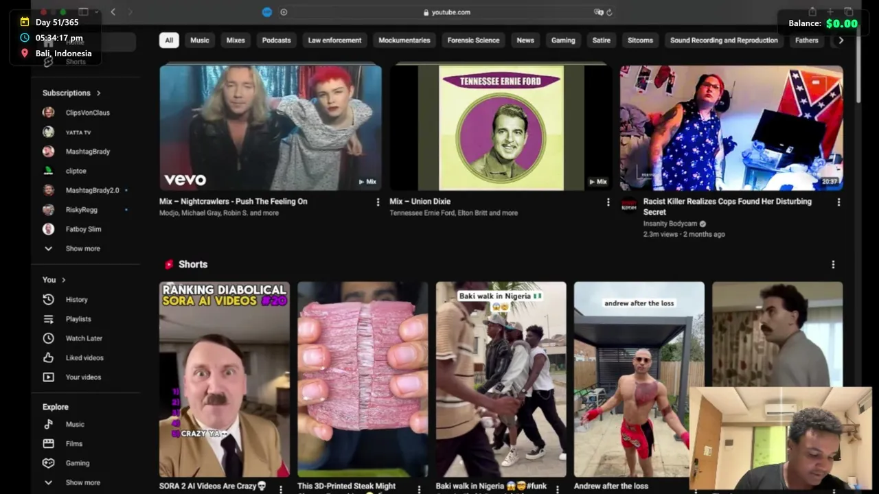This screenshot has height=494, width=879.
Task: Choose Sound Recording and Reproduction chip
Action: pyautogui.click(x=724, y=40)
